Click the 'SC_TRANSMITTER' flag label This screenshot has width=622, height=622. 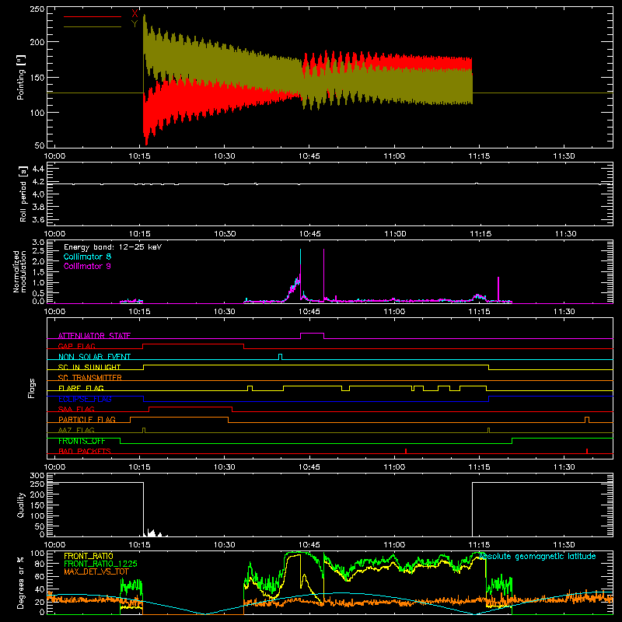tap(90, 378)
